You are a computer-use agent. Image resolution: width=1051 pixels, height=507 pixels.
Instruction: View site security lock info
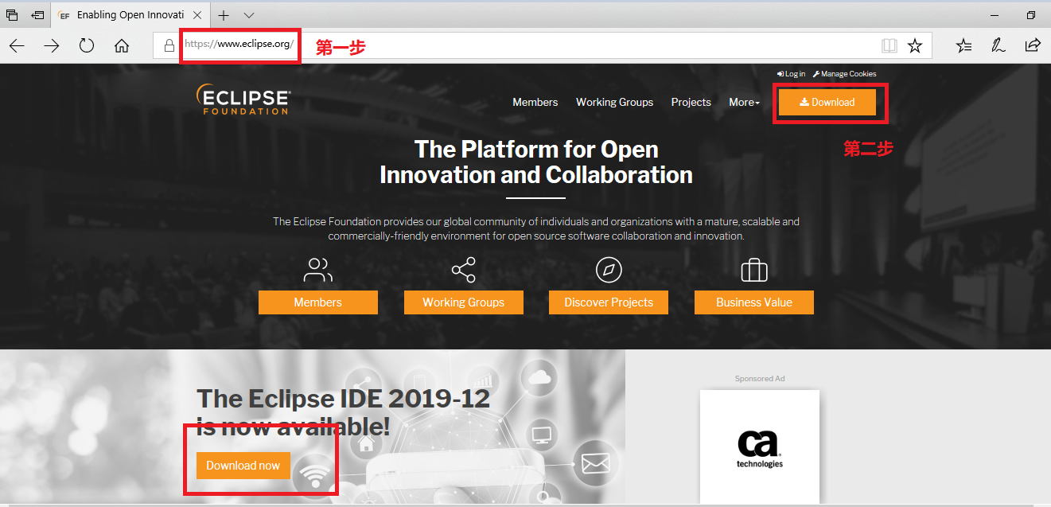click(x=169, y=45)
